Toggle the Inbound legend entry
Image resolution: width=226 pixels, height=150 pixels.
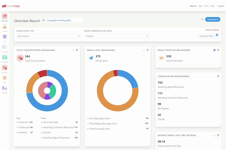coord(25,122)
